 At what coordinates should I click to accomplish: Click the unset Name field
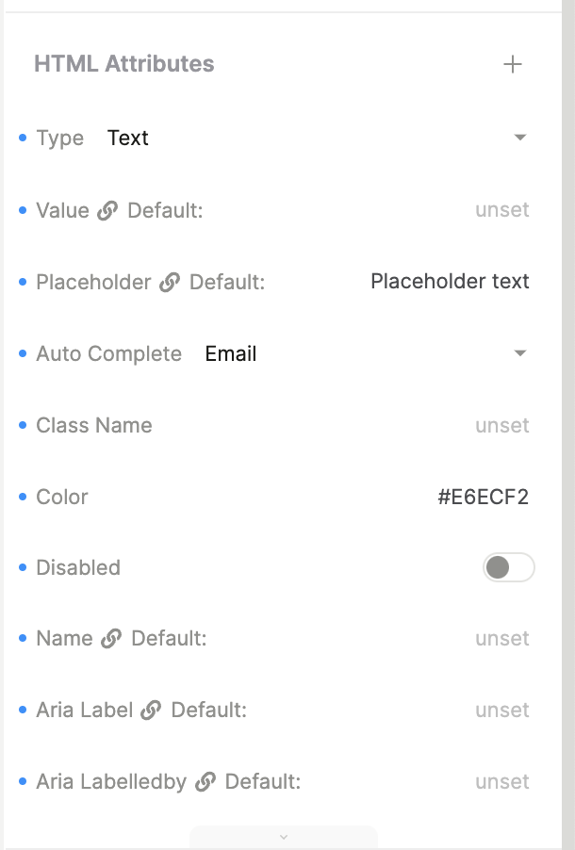(x=501, y=639)
